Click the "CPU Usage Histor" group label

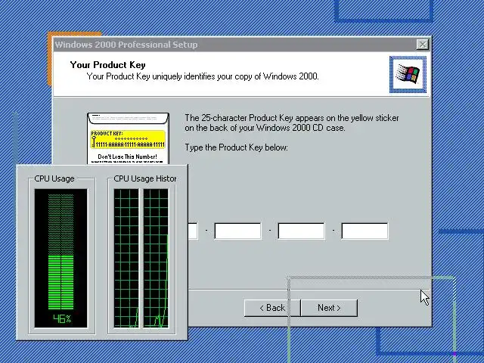point(145,178)
